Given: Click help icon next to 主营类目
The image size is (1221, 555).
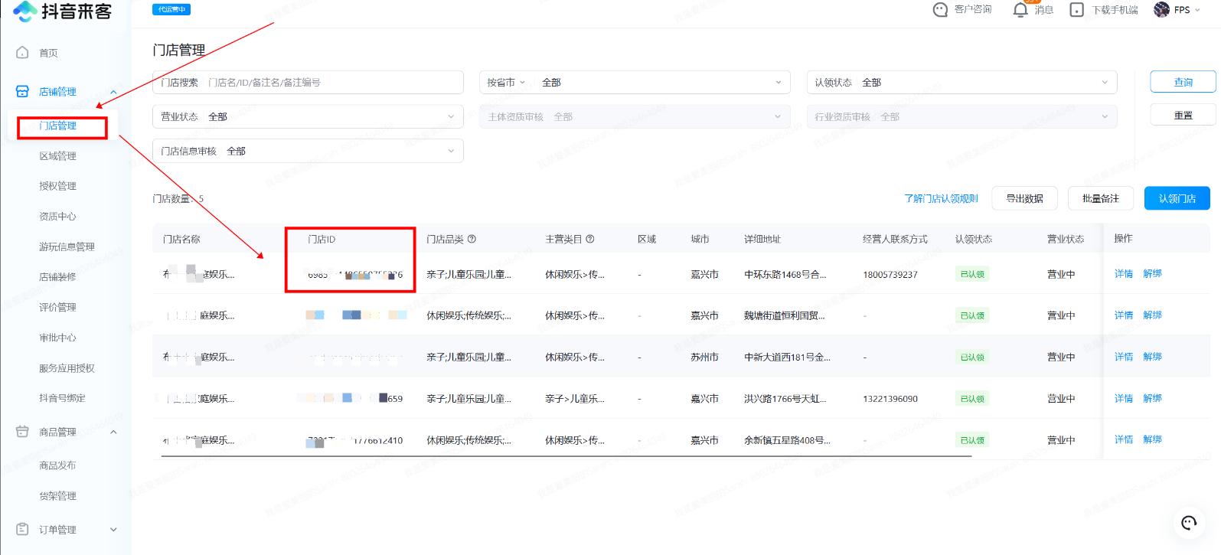Looking at the screenshot, I should tap(590, 239).
